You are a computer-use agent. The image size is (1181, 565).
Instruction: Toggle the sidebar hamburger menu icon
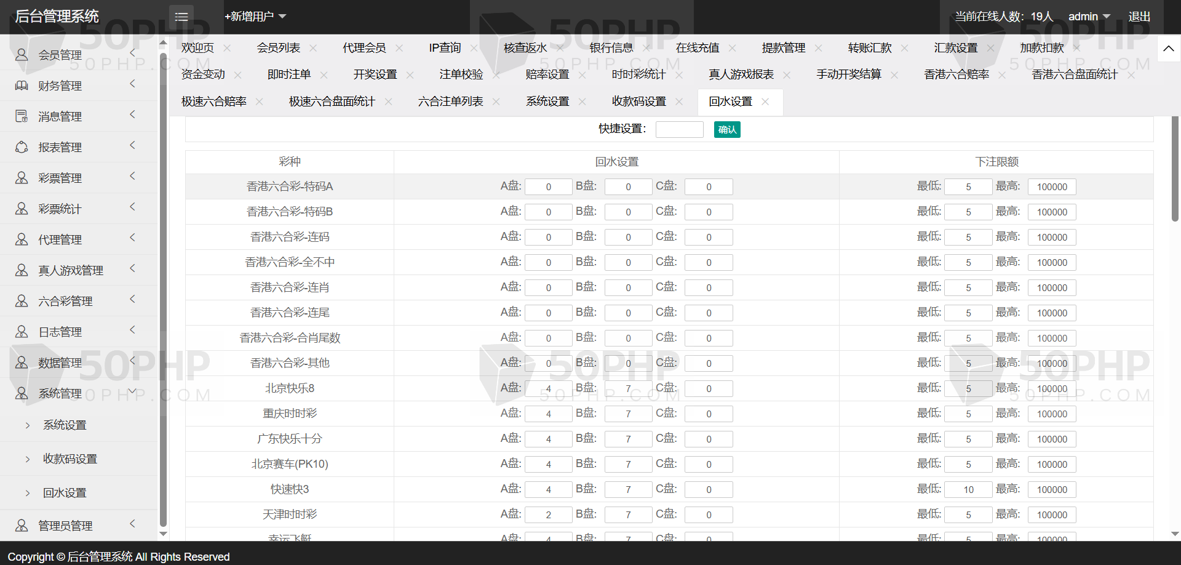coord(181,17)
